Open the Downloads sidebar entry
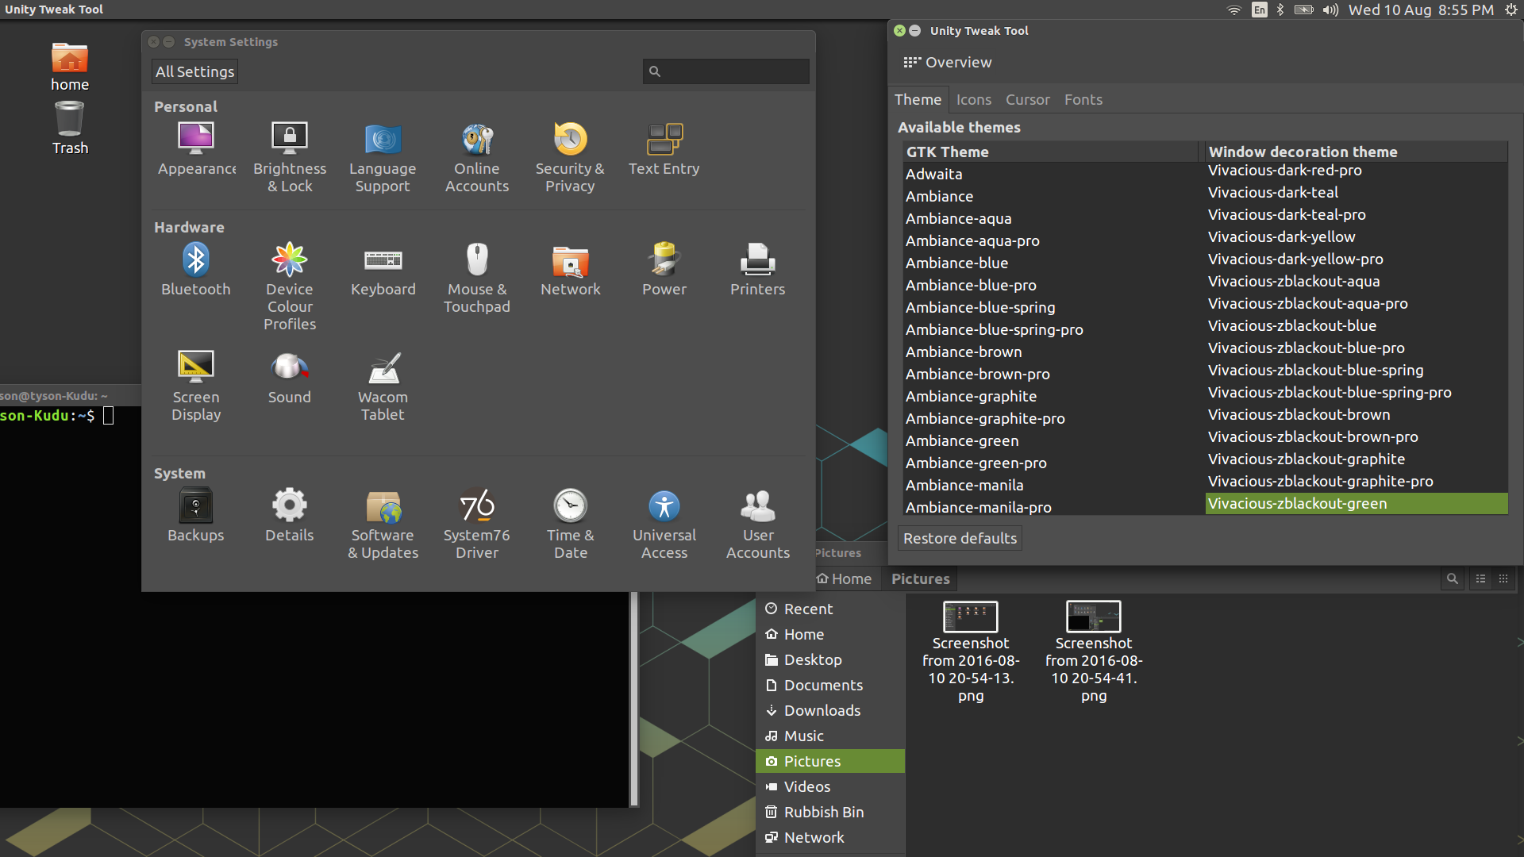 (x=822, y=710)
